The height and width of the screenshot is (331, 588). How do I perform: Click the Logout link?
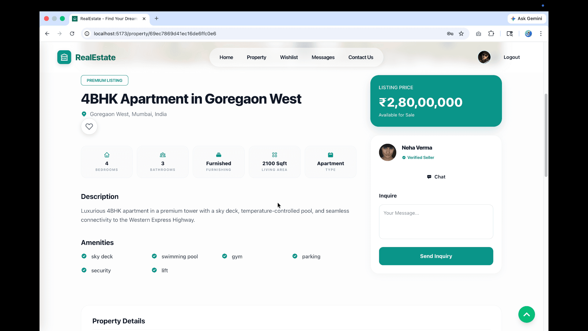click(512, 57)
